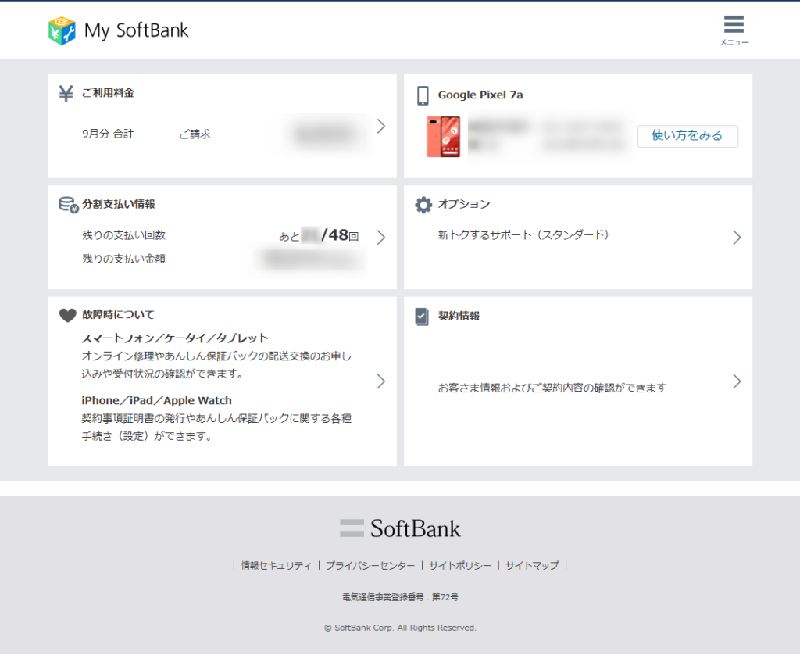Click the coral Google Pixel 7a thumbnail
Screen dimensions: 800x655
pos(443,137)
